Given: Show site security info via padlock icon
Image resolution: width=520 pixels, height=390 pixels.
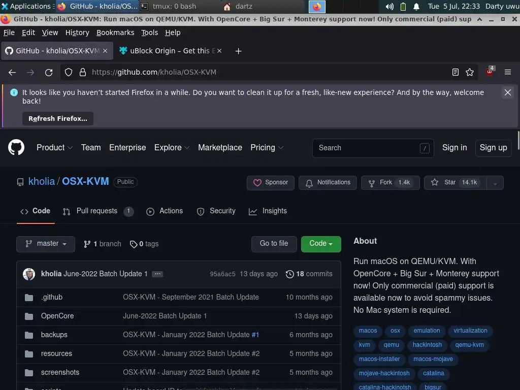Looking at the screenshot, I should [83, 72].
